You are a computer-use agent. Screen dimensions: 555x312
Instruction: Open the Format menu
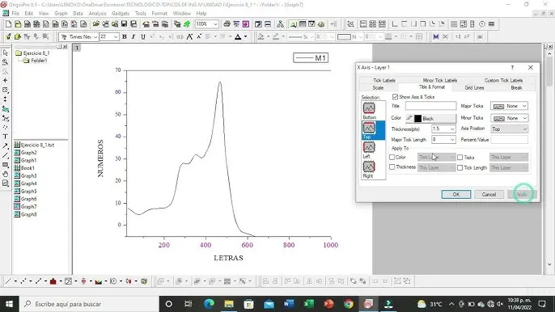(159, 14)
